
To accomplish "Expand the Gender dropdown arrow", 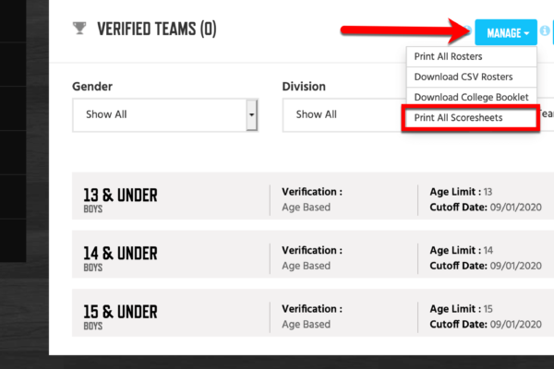I will [251, 114].
